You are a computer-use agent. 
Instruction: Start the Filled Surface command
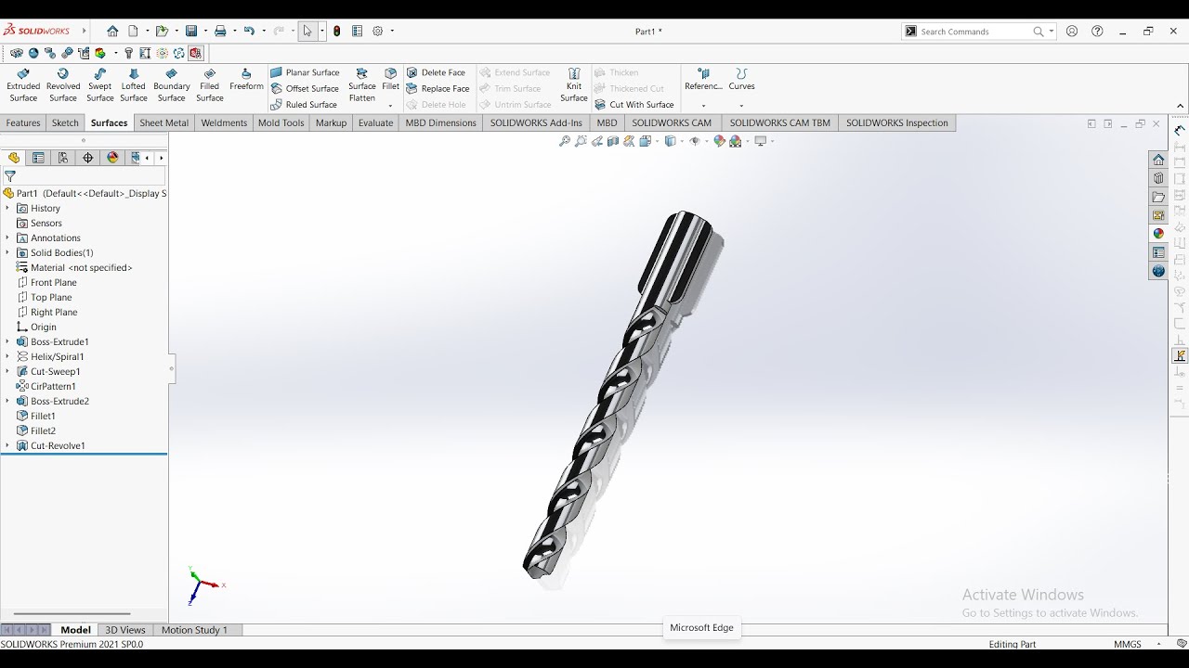210,84
